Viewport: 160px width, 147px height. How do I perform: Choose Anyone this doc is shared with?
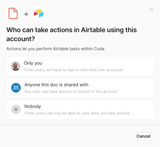[x=80, y=88]
